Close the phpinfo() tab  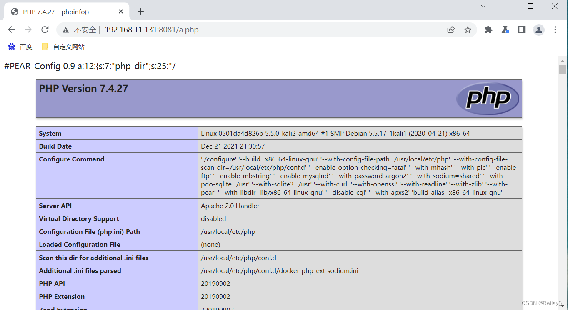point(121,12)
